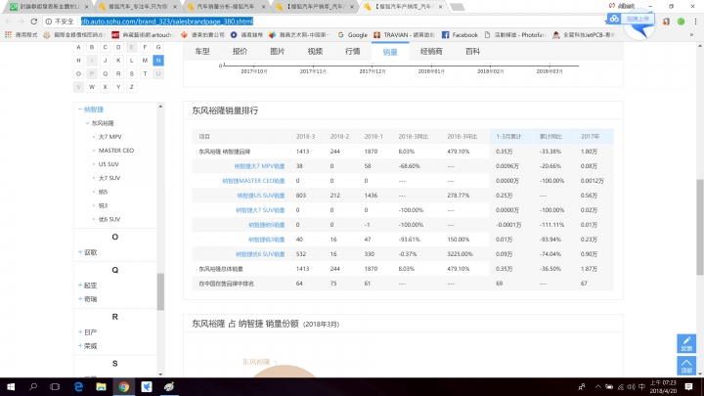This screenshot has height=396, width=704.
Task: Click the address bar URL
Action: (x=166, y=22)
